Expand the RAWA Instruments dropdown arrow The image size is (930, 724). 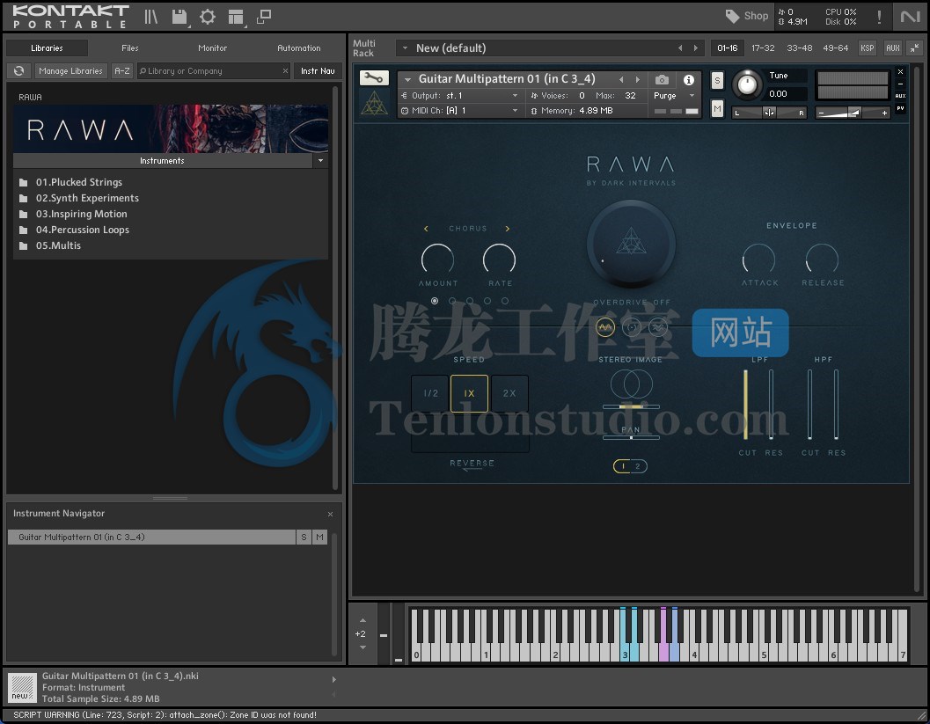[x=320, y=161]
